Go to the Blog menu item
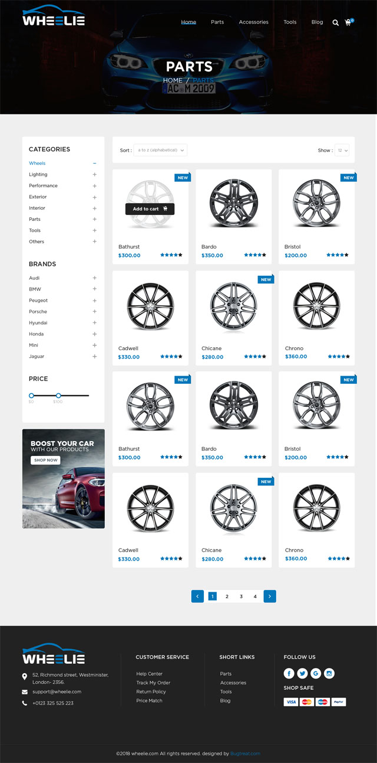 pos(317,22)
